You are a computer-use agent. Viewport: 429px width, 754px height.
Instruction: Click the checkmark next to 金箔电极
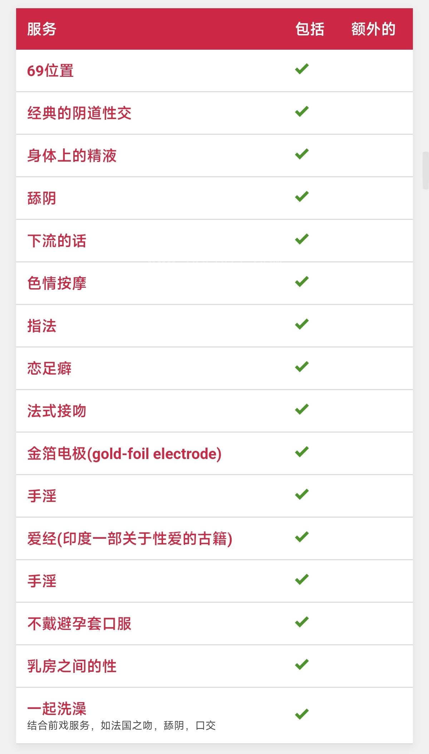pos(302,452)
